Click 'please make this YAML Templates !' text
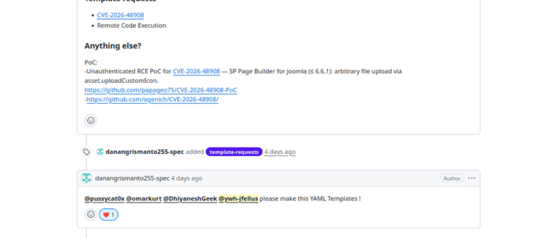The height and width of the screenshot is (238, 560). (310, 199)
